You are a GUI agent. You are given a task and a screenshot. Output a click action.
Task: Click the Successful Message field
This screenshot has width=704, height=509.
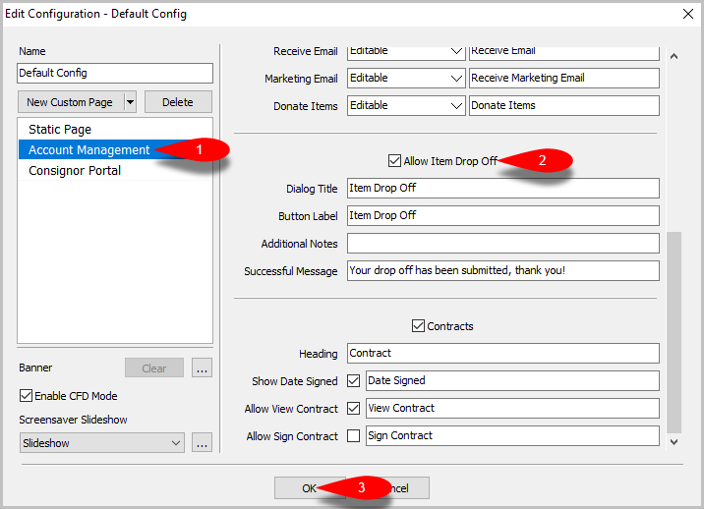point(502,270)
